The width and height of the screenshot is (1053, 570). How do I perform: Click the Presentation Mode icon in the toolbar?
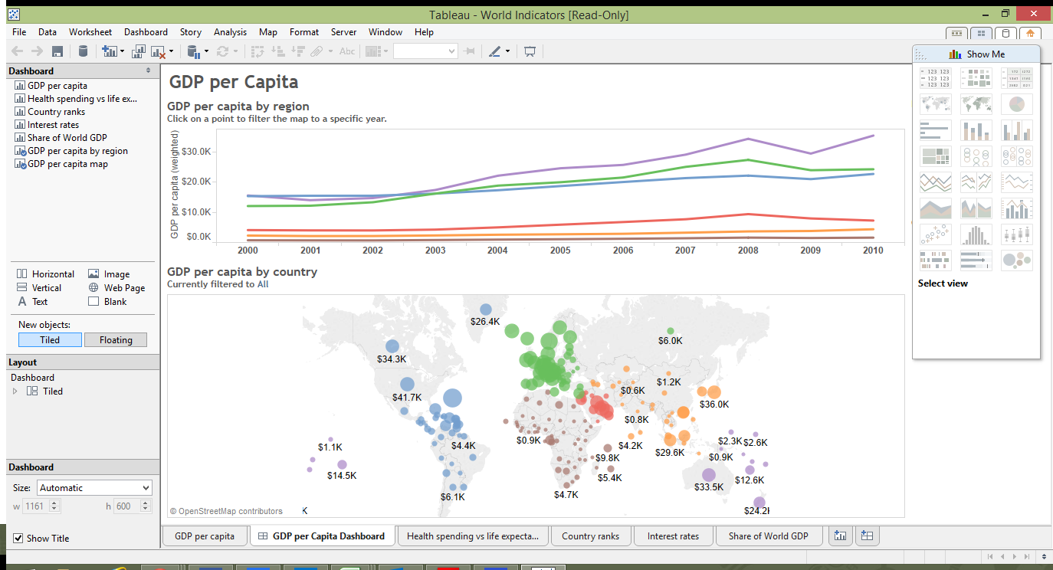tap(530, 51)
